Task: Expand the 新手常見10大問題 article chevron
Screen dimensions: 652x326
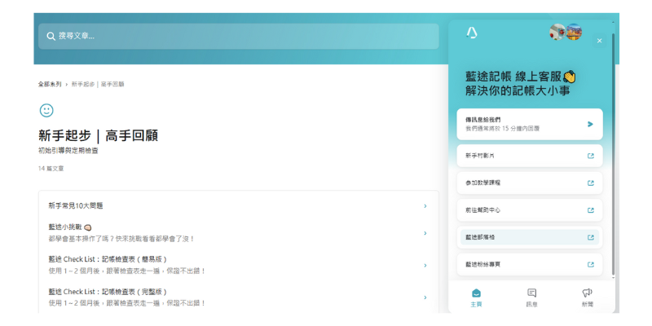Action: pos(425,206)
